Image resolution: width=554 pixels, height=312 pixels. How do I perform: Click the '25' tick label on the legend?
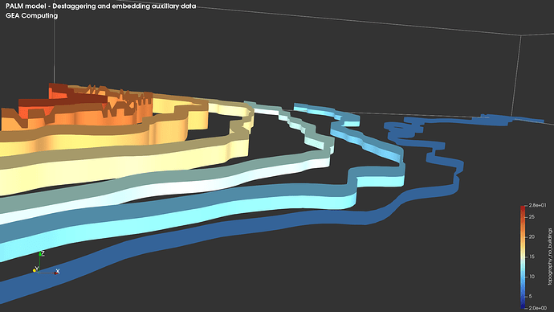click(532, 217)
